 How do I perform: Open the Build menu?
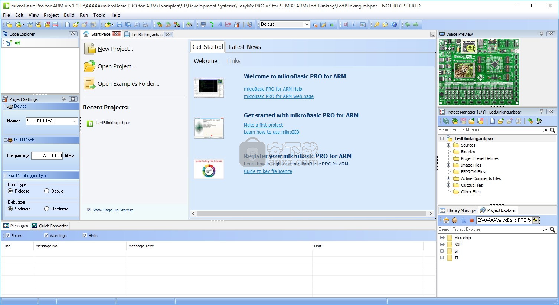[x=69, y=15]
